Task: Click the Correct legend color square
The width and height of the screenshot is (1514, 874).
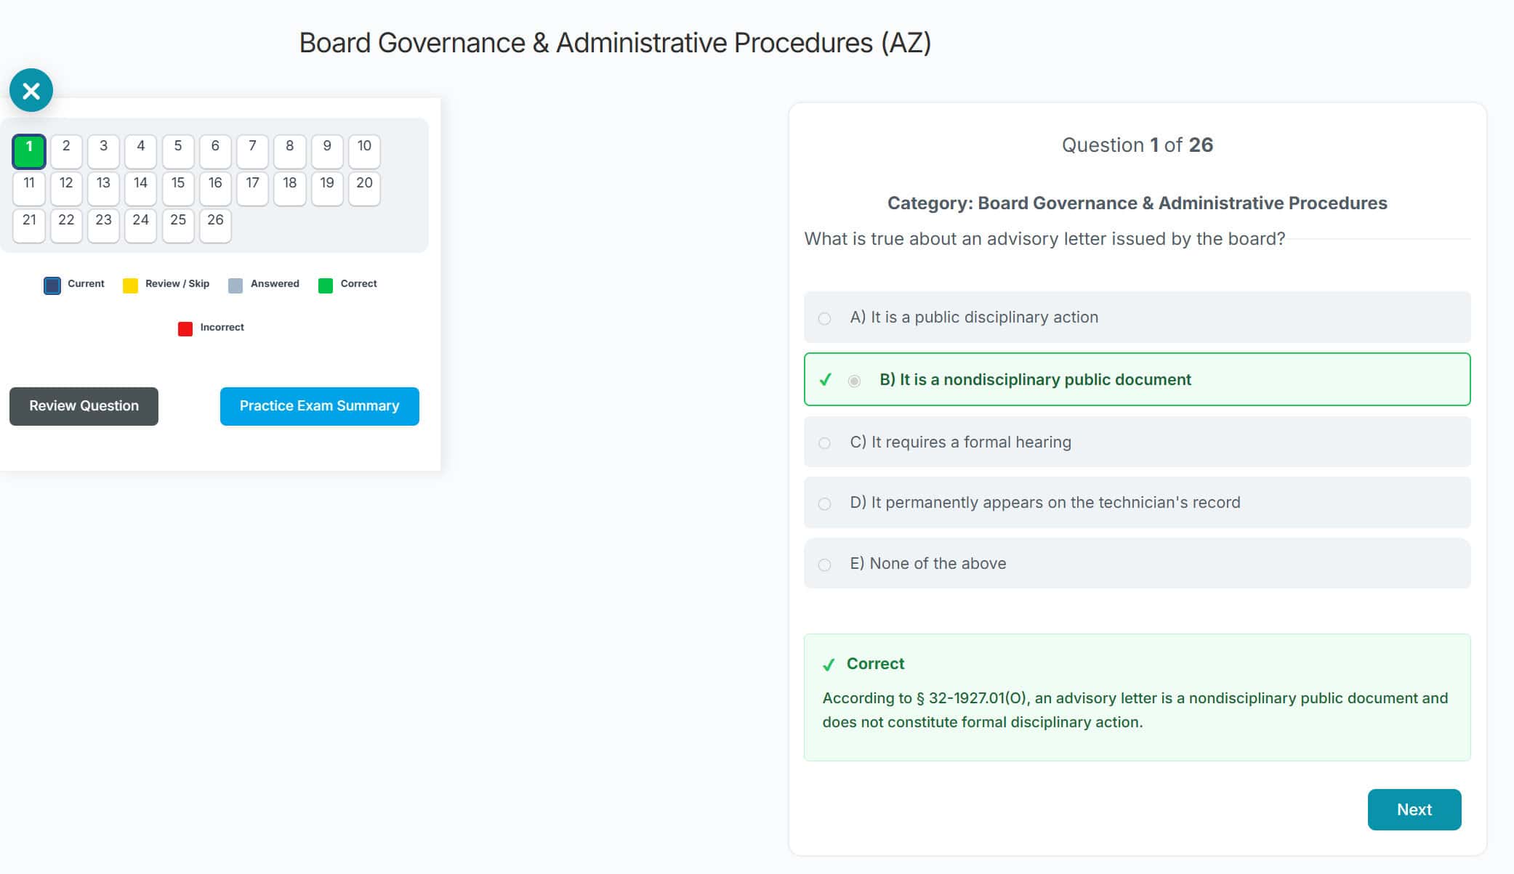Action: 326,284
